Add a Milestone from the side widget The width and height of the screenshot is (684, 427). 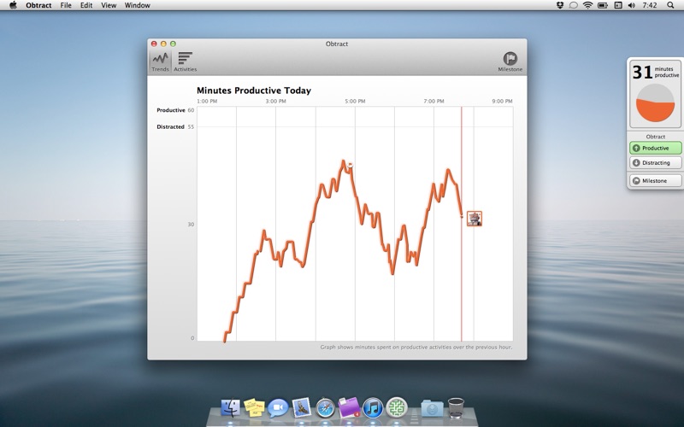(x=655, y=180)
